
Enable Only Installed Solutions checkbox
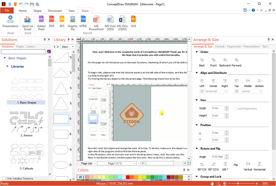click(4, 178)
